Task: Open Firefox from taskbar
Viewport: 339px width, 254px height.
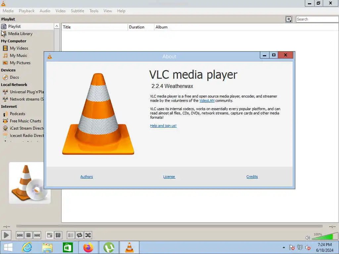Action: (x=88, y=247)
